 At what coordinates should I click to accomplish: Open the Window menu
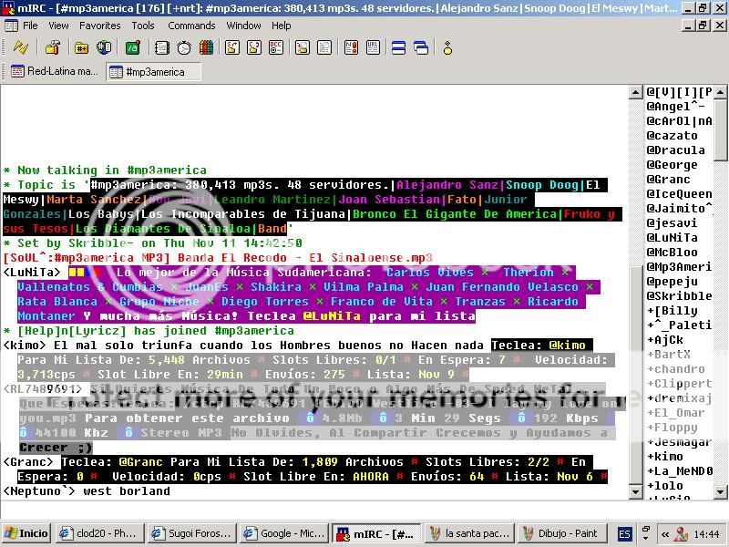pyautogui.click(x=243, y=26)
